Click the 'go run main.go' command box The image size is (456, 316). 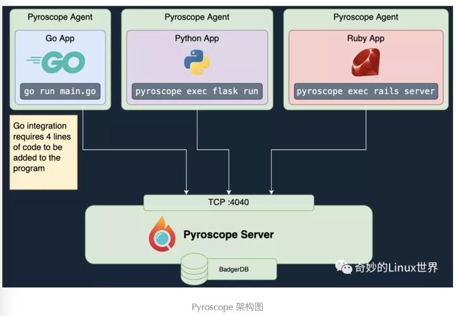(60, 92)
